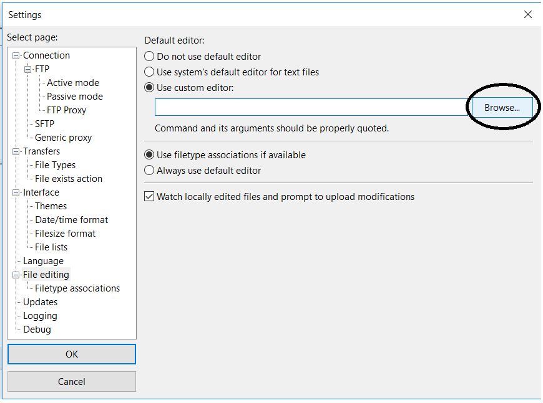
Task: Collapse the FTP tree node
Action: (27, 70)
